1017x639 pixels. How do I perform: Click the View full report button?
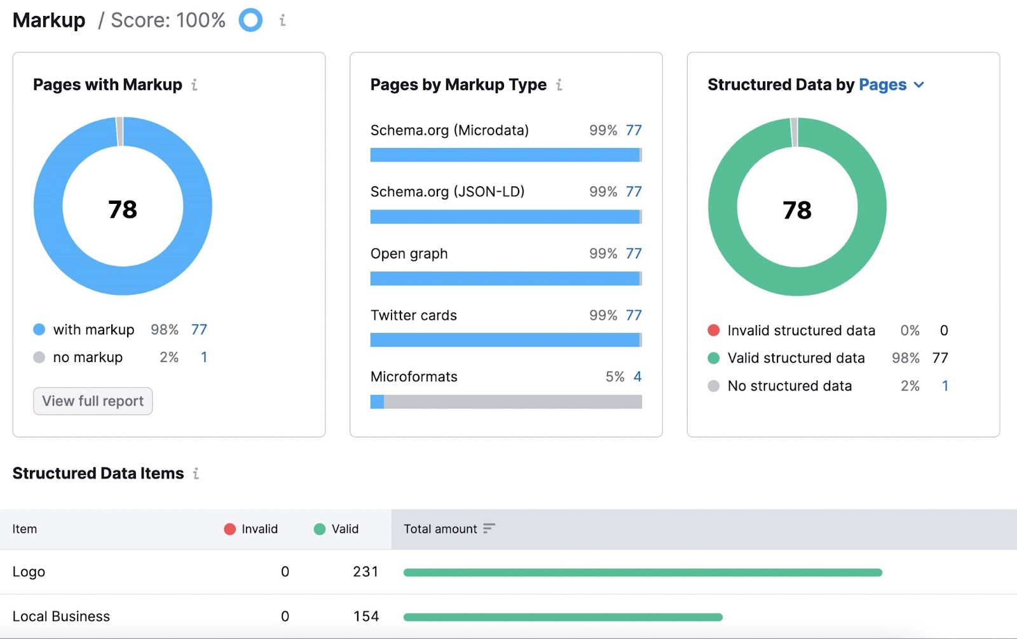(x=92, y=401)
